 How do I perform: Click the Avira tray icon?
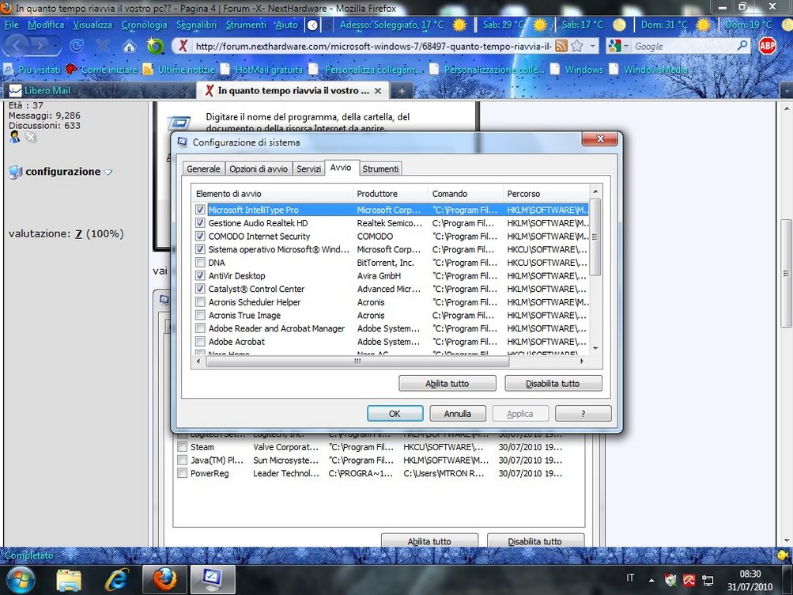click(x=689, y=579)
